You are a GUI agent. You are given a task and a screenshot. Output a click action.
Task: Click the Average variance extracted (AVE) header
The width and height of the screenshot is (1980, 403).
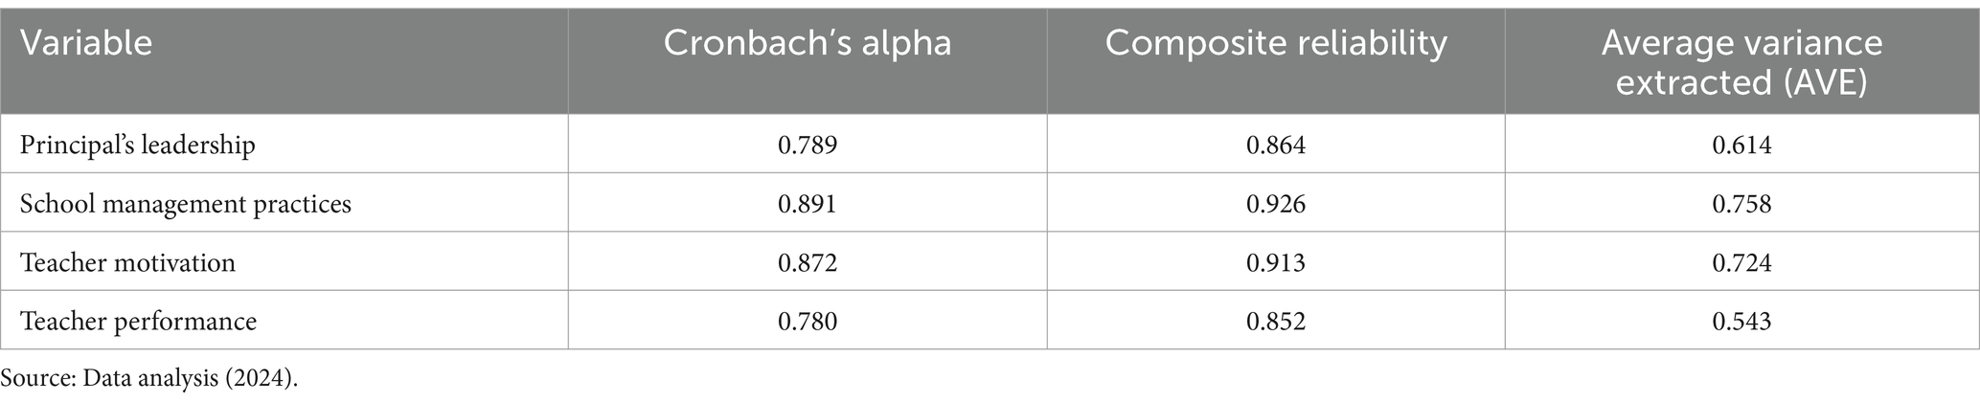[x=1742, y=63]
